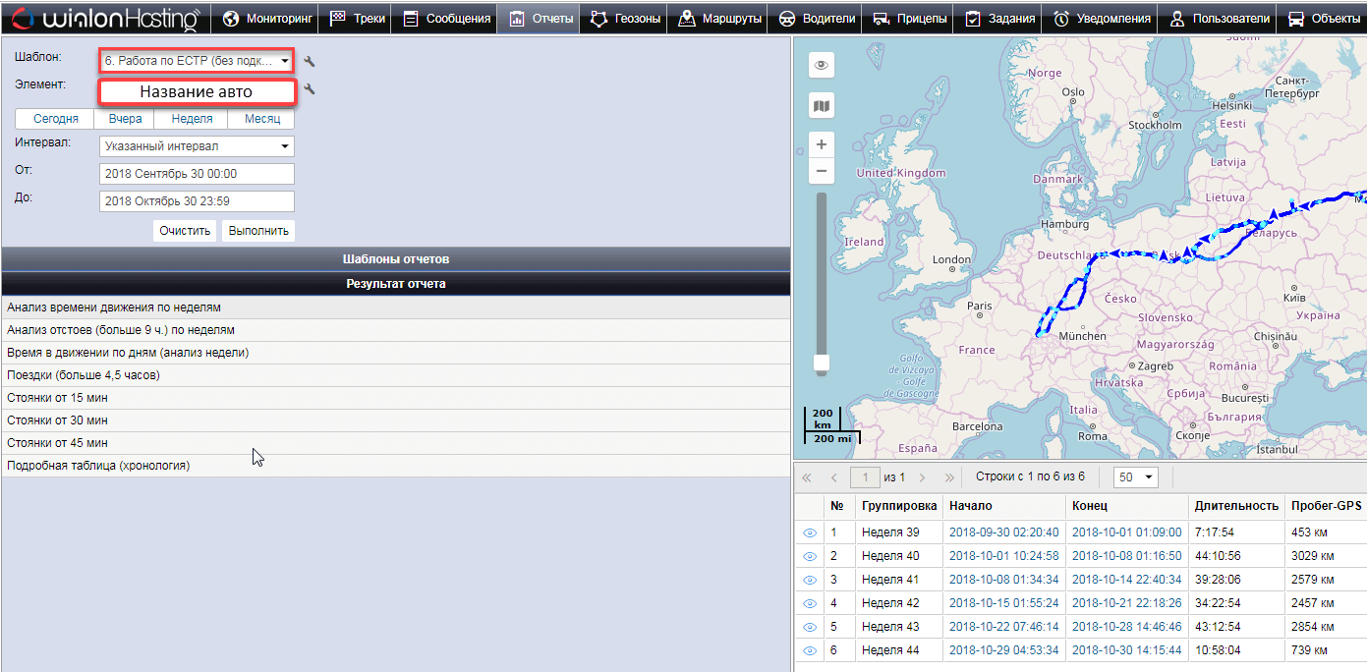
Task: Click the eye icon on the map
Action: pos(822,65)
